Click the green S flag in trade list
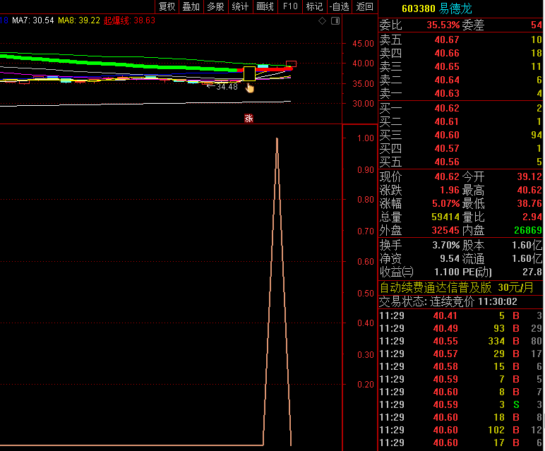Viewport: 545px width, 451px height. pyautogui.click(x=515, y=404)
